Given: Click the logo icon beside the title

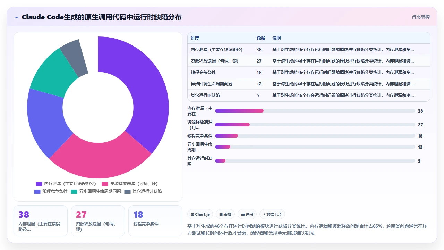Looking at the screenshot, I should pyautogui.click(x=17, y=17).
